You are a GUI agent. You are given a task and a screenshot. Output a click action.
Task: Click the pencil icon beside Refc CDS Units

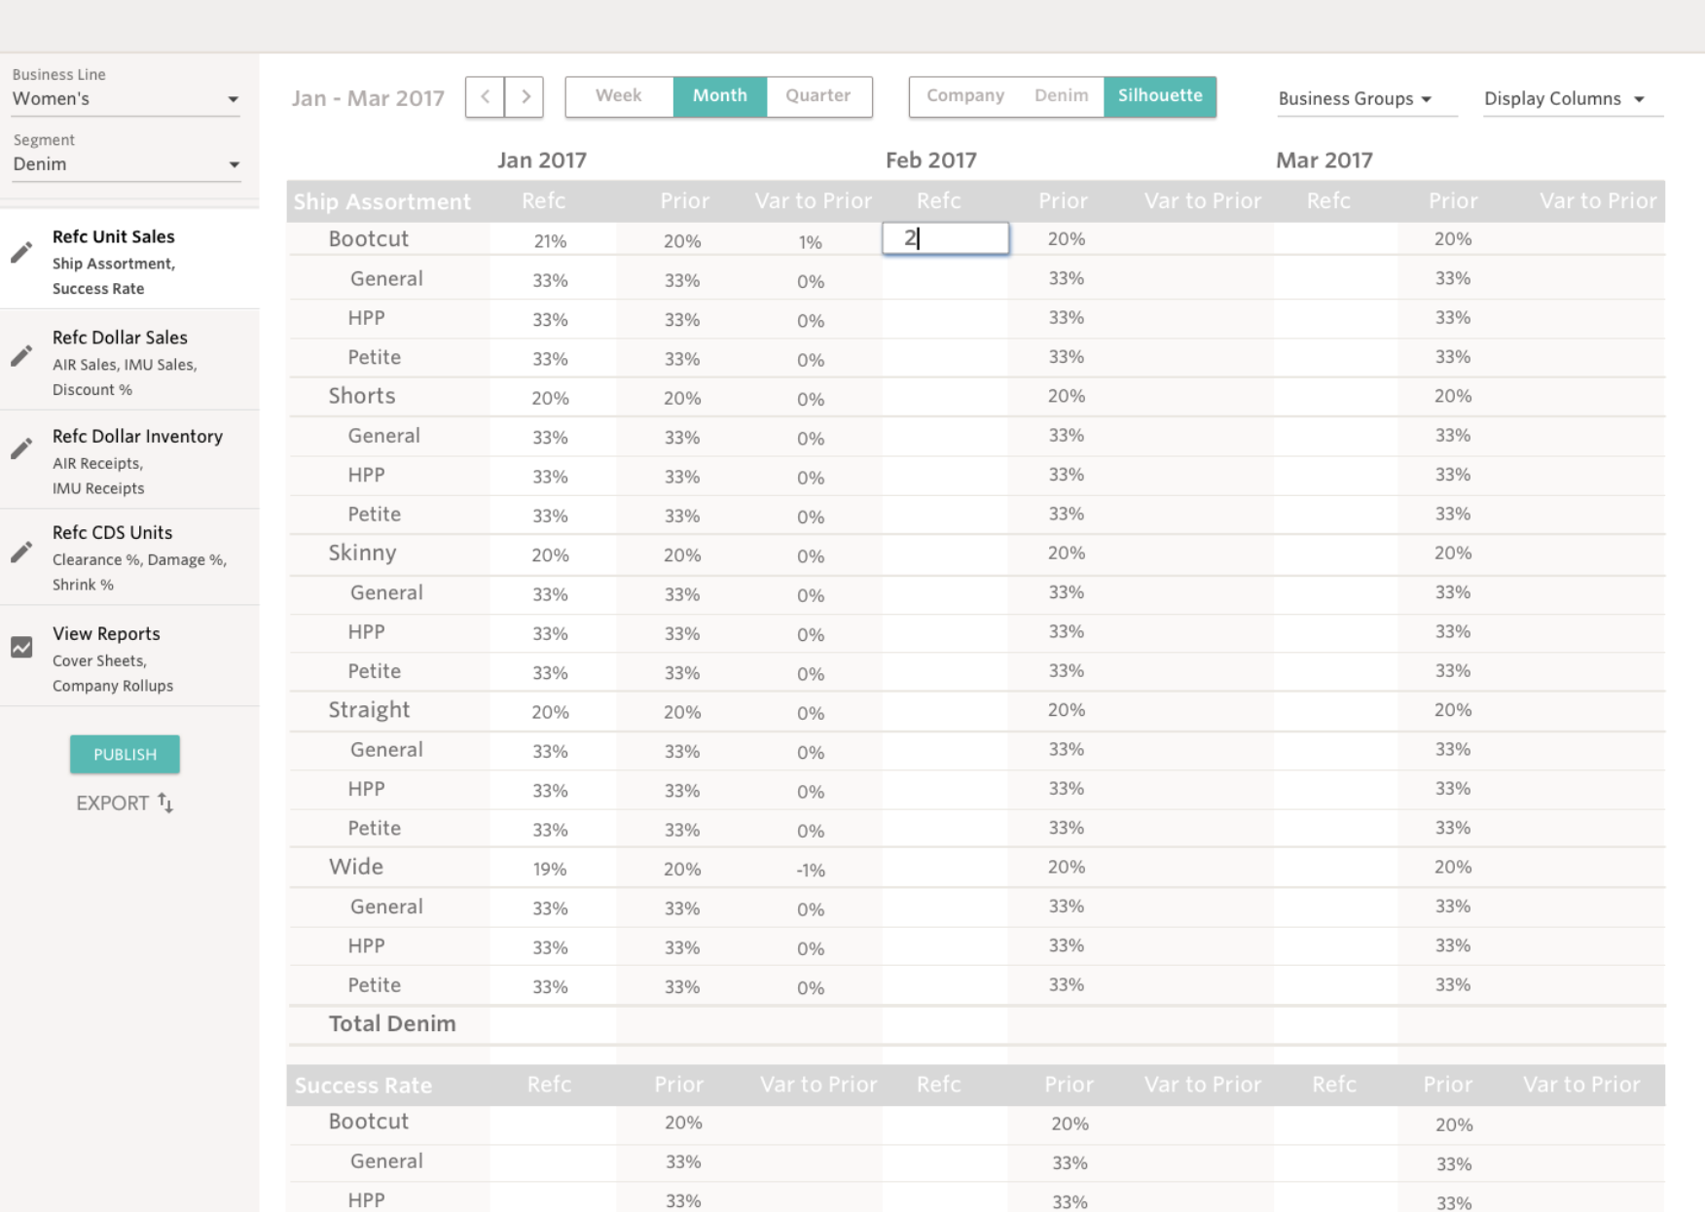tap(21, 553)
